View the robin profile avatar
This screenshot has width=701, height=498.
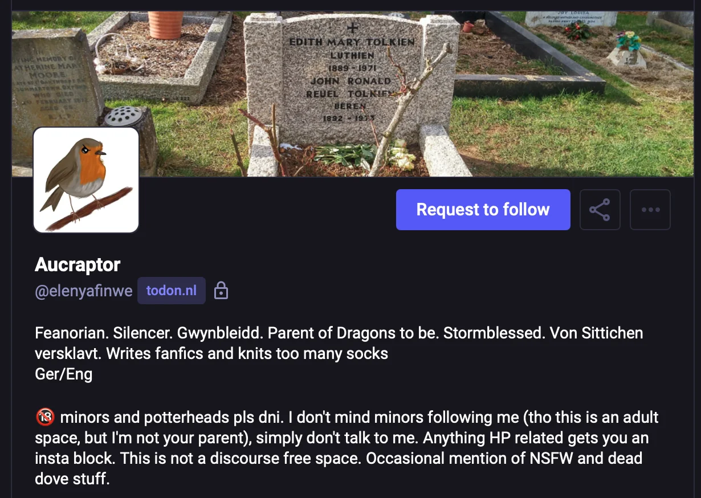coord(86,180)
